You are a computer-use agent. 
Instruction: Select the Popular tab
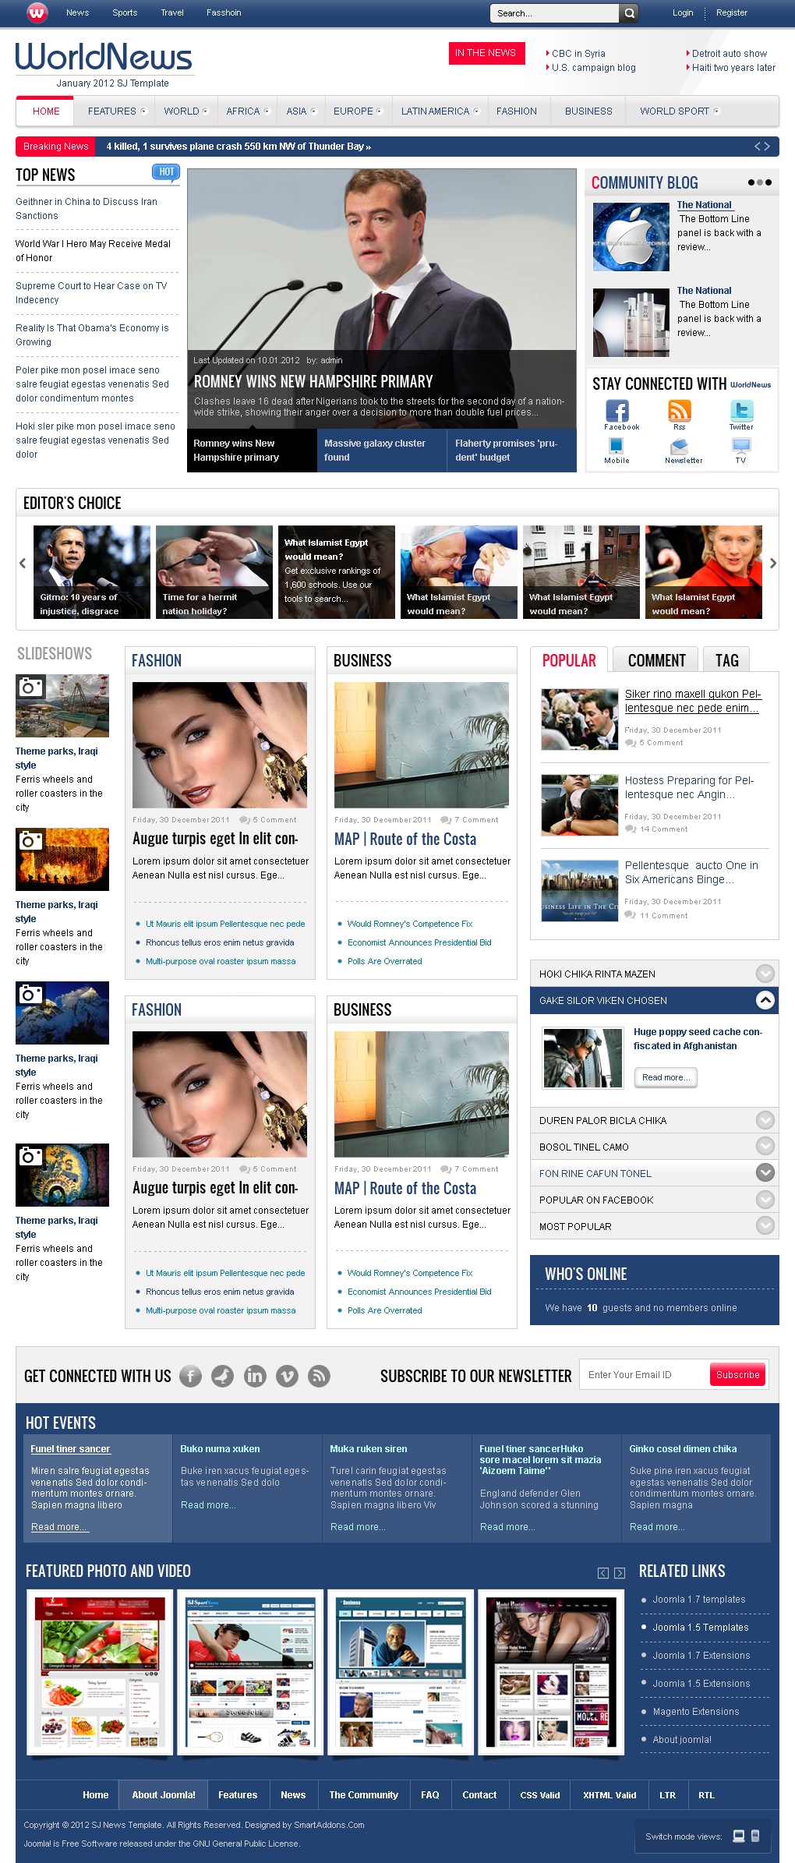(x=569, y=660)
